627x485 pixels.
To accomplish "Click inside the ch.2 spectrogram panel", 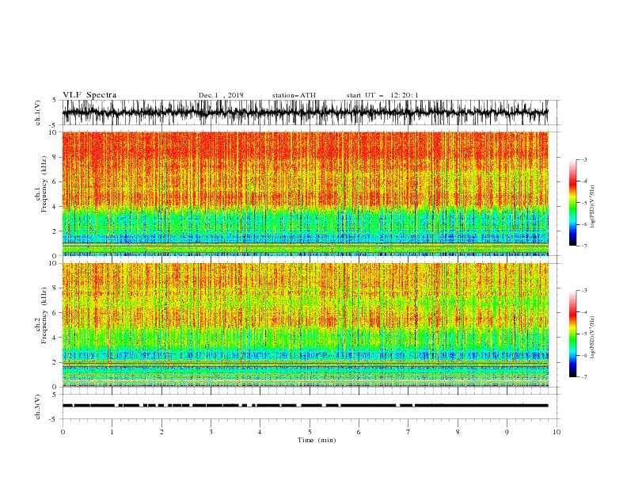I will [x=305, y=325].
